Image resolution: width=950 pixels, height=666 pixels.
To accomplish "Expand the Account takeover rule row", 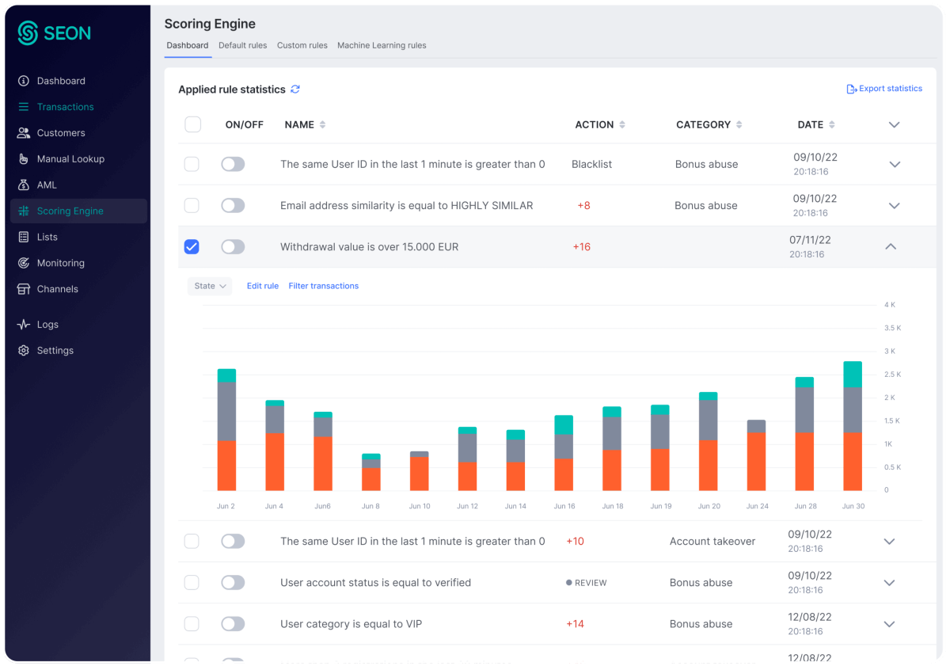I will 889,542.
